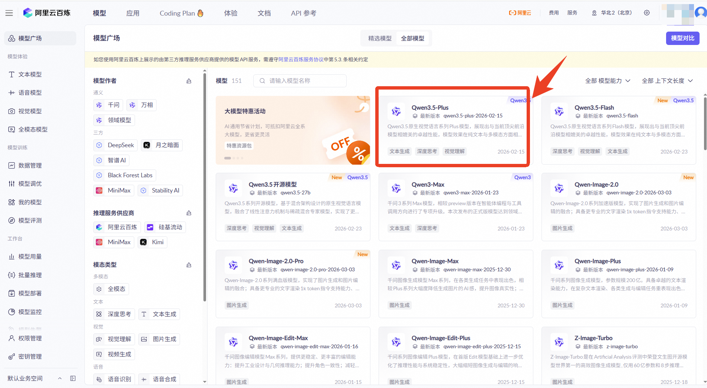This screenshot has height=388, width=707.
Task: Open the 模型 top navigation item
Action: (99, 13)
